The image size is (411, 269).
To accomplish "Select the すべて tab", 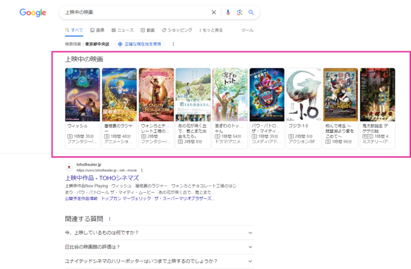I will [74, 30].
